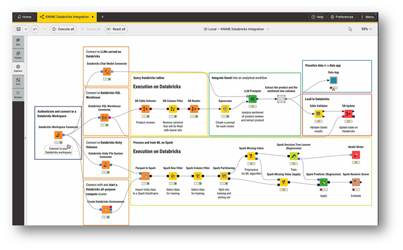Image resolution: width=403 pixels, height=250 pixels.
Task: Select the Model Writer node
Action: 355,155
